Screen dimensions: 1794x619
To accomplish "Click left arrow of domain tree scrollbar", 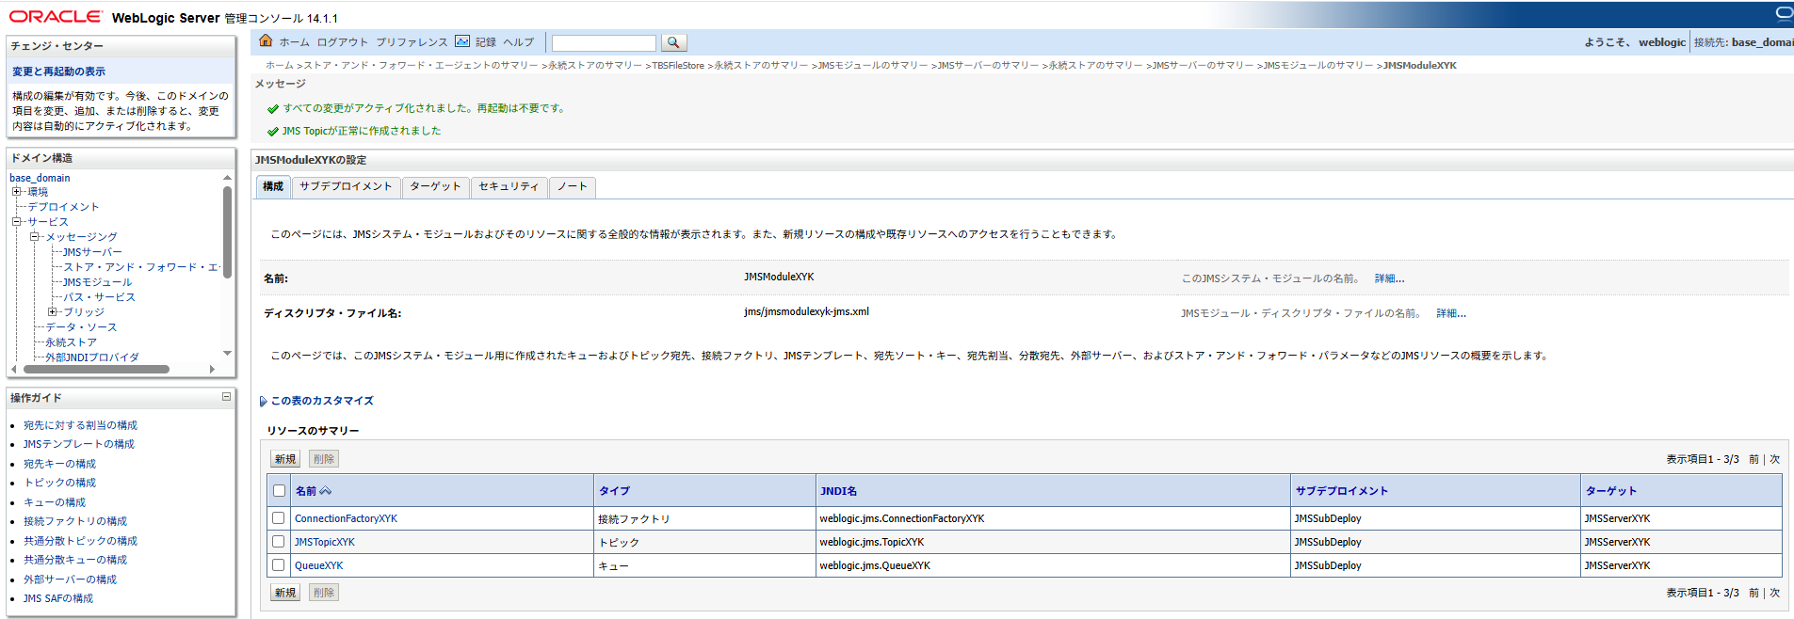I will click(x=13, y=370).
